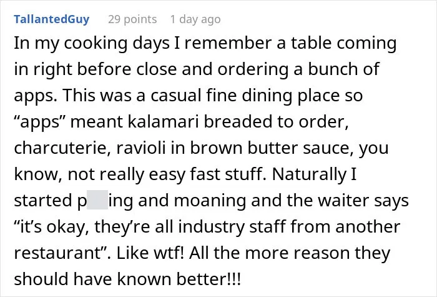Open the TallantedGuy user profile
This screenshot has height=297, width=437.
point(52,19)
